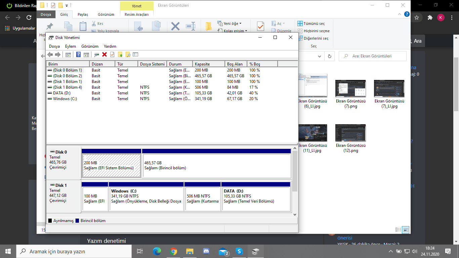This screenshot has height=258, width=459.
Task: Click the blue Help icon in Disk Yönetimi toolbar
Action: 78,55
